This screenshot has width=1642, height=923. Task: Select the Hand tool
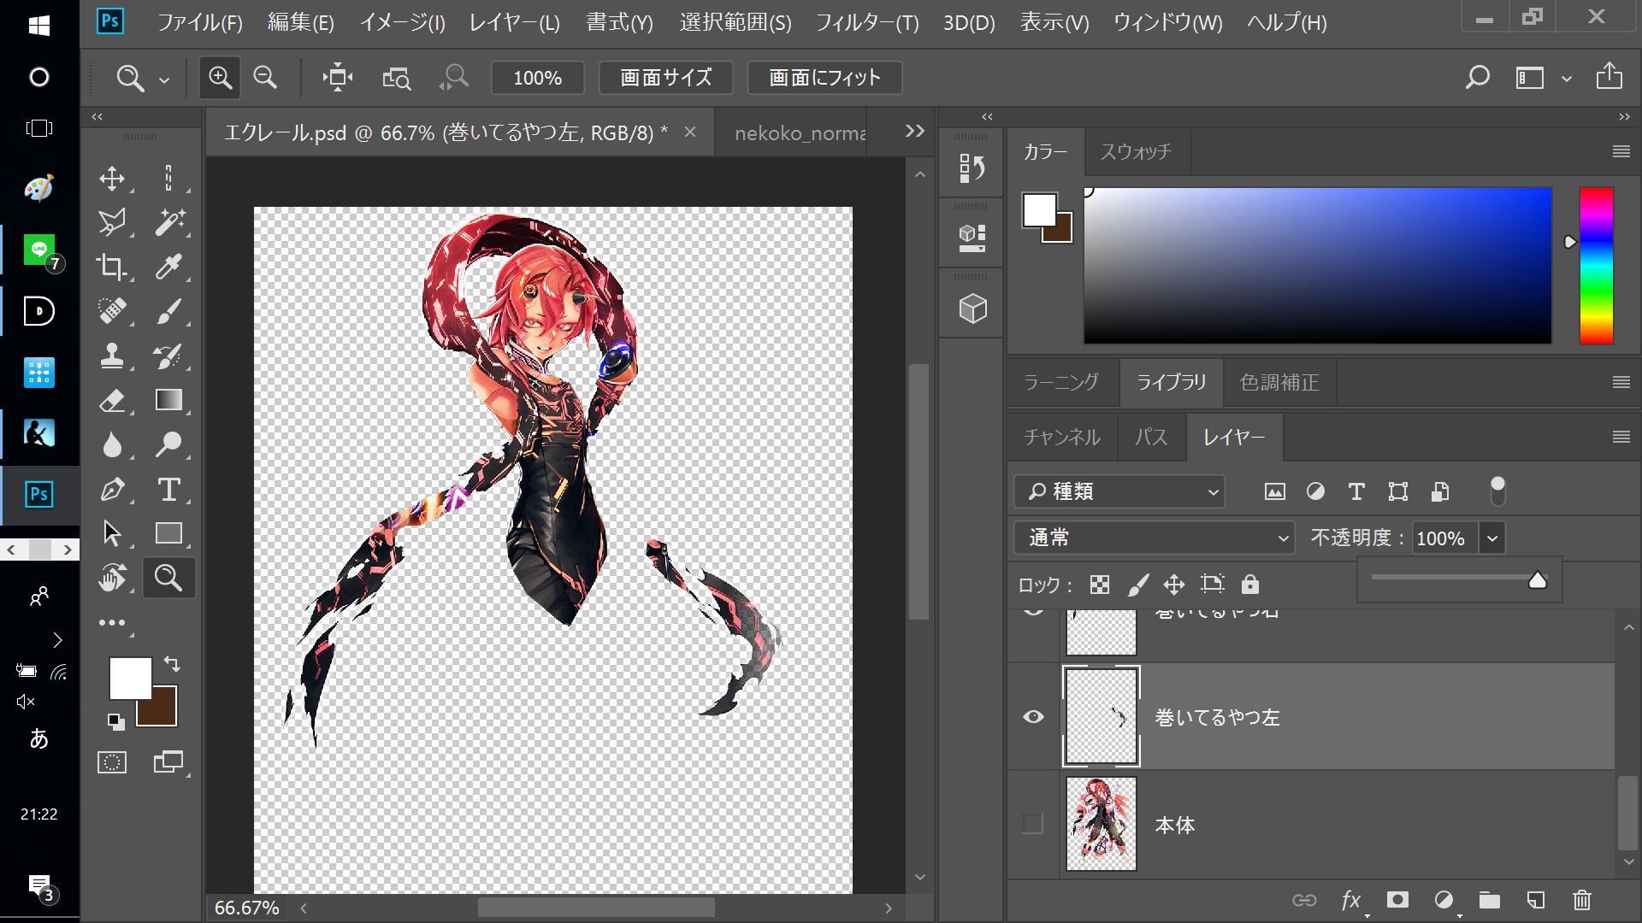pos(112,579)
